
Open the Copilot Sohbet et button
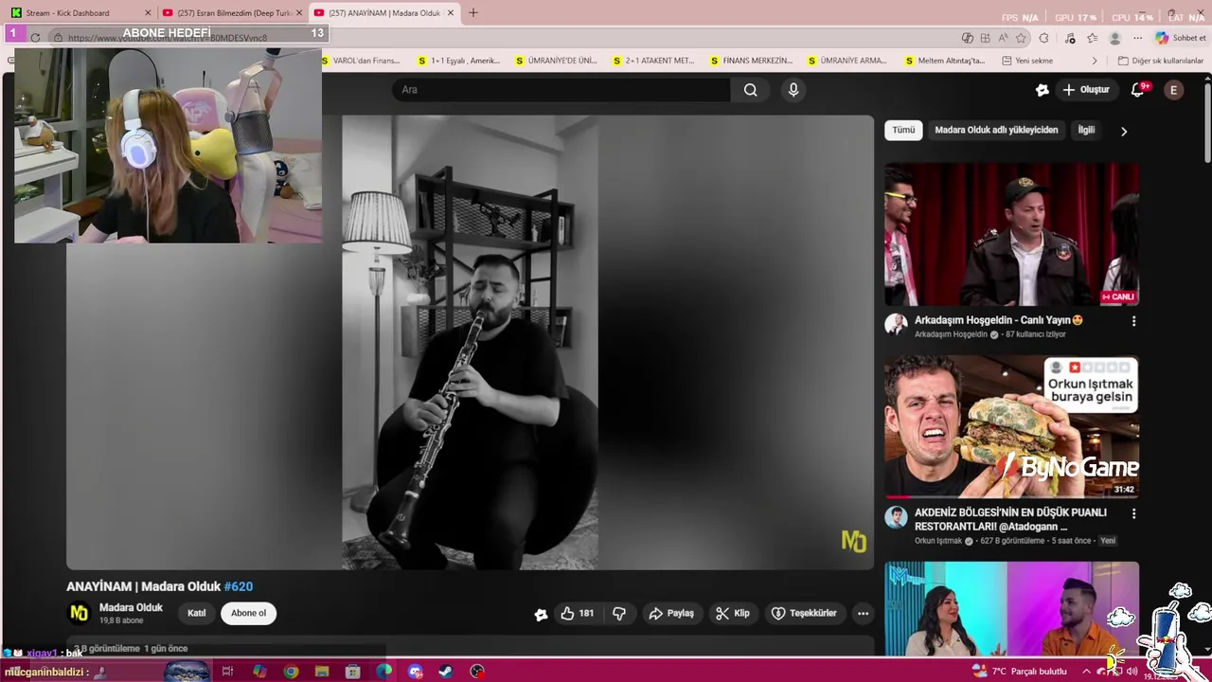(x=1181, y=38)
